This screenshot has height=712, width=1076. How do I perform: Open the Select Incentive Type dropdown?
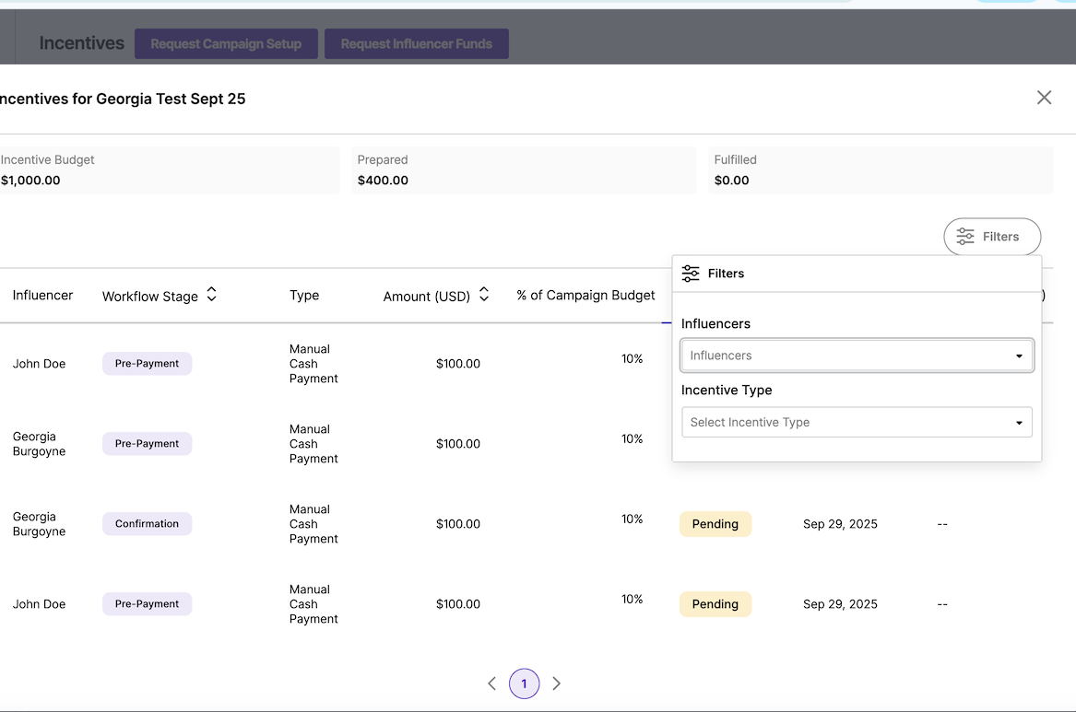point(848,423)
